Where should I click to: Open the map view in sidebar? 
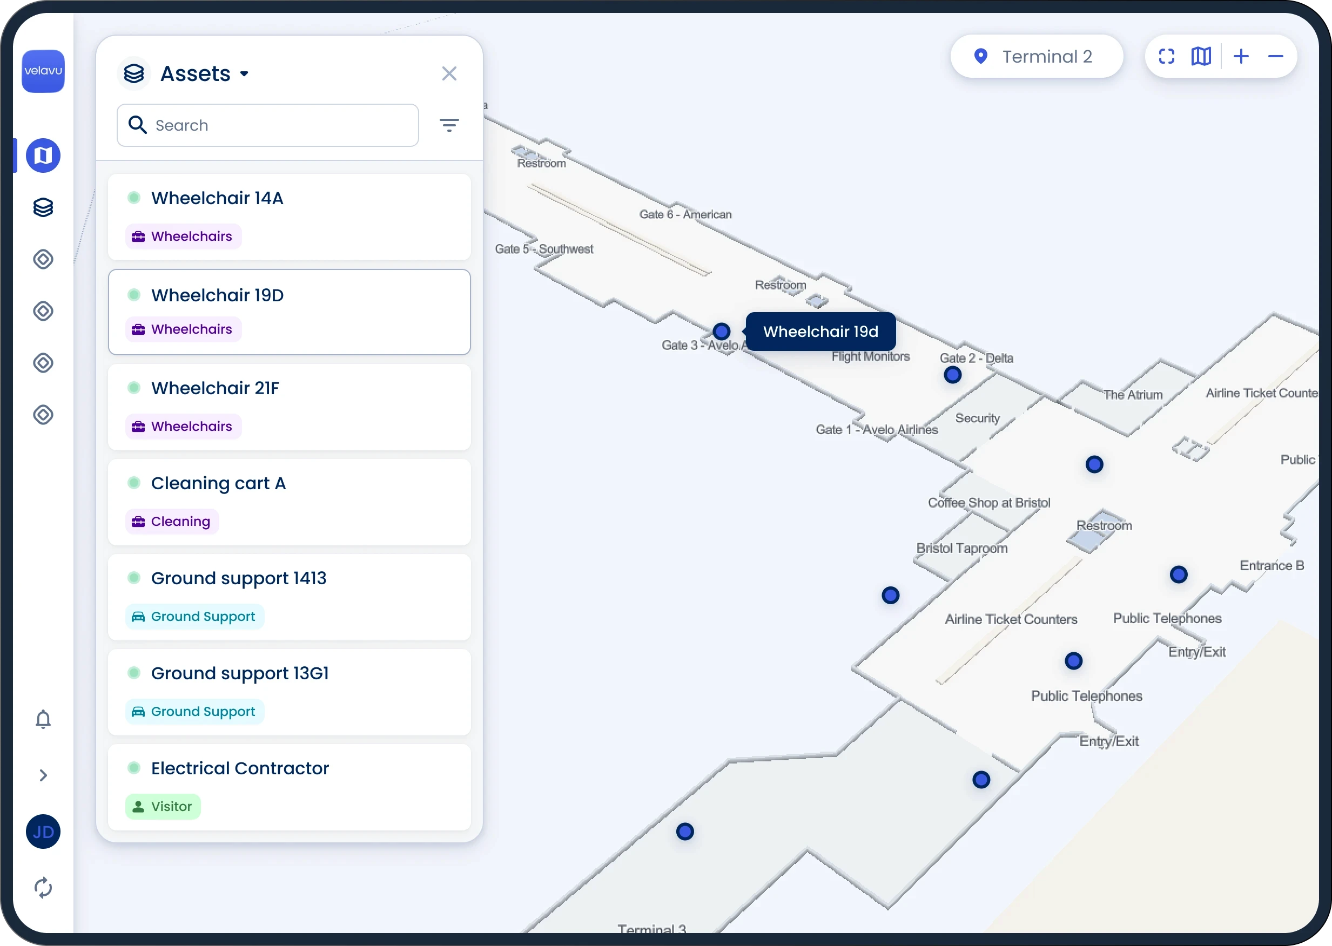(43, 156)
